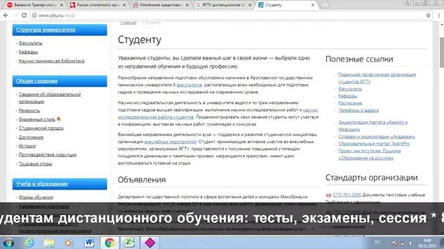Close the ЯГТУ дистанционное tab
Image resolution: width=444 pixels, height=249 pixels.
click(x=250, y=5)
